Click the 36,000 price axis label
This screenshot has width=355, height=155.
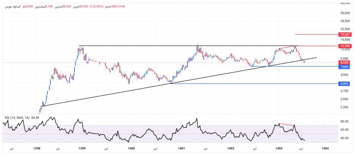pyautogui.click(x=345, y=13)
